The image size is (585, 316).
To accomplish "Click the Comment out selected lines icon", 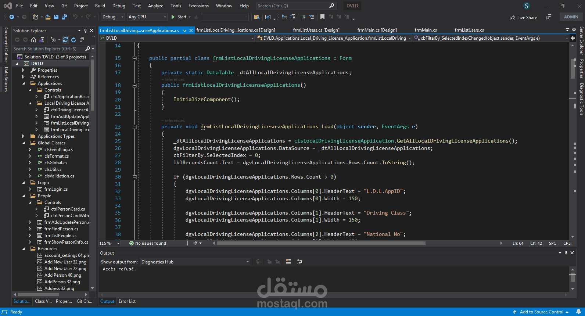I will (x=304, y=17).
